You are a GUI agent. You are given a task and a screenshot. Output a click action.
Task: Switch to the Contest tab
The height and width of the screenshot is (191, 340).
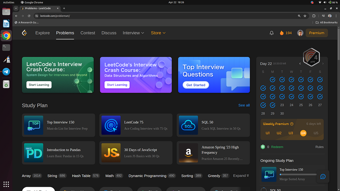[x=88, y=33]
